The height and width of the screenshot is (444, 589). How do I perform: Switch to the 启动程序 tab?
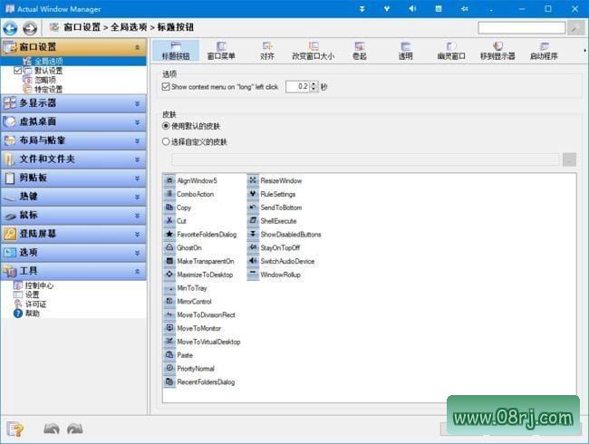pos(544,51)
